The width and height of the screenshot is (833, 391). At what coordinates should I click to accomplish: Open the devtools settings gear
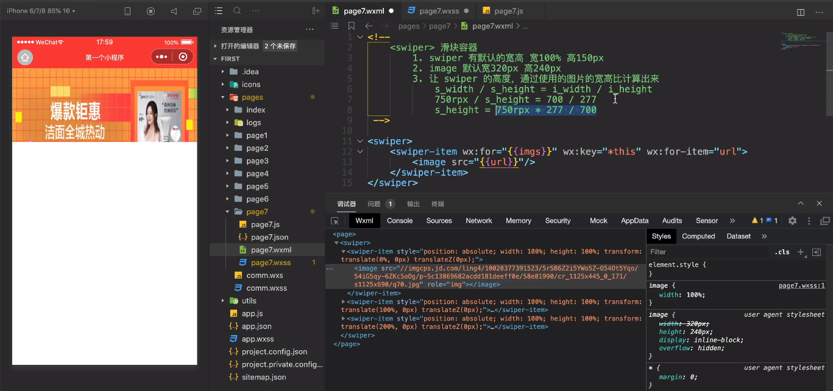tap(792, 221)
